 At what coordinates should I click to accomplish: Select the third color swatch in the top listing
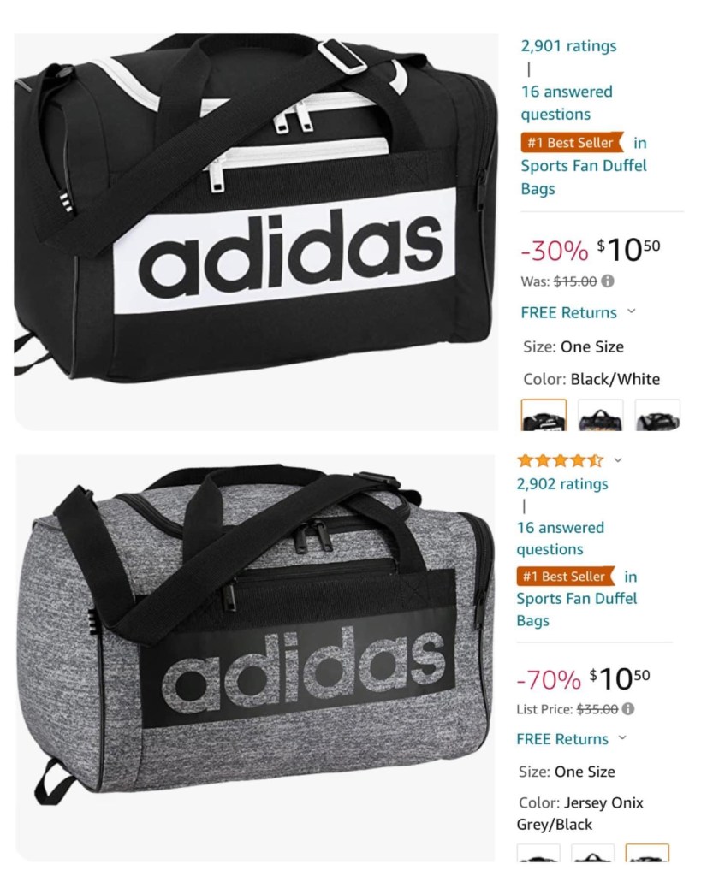point(657,415)
